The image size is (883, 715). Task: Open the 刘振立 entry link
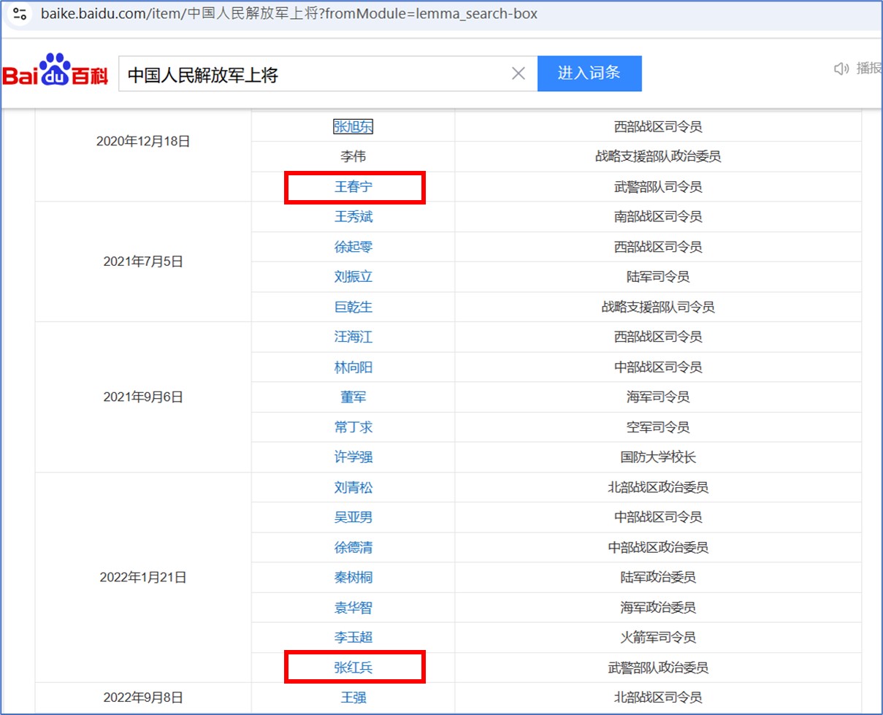[x=353, y=277]
